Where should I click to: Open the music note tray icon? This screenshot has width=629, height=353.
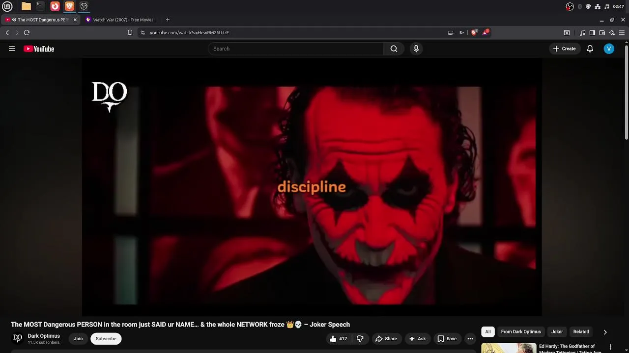tap(607, 6)
